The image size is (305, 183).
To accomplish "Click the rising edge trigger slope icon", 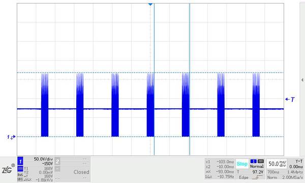I will click(257, 177).
